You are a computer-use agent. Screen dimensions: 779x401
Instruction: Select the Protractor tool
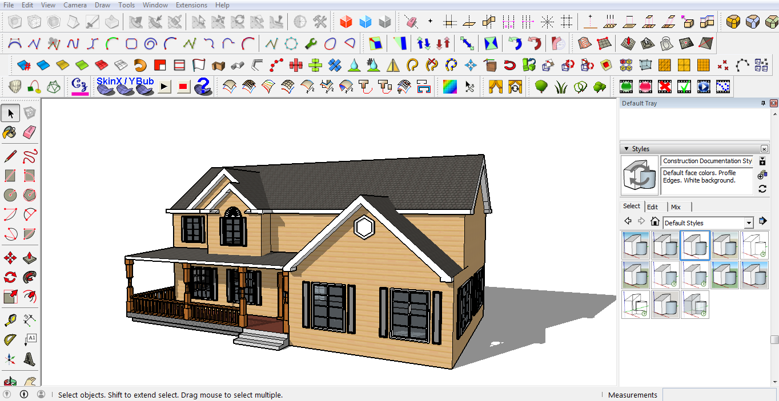10,340
